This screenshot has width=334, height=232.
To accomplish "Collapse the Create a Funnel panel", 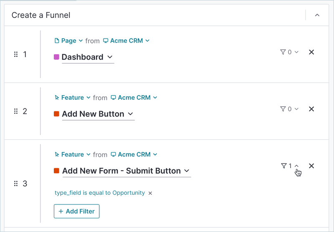I will [317, 15].
